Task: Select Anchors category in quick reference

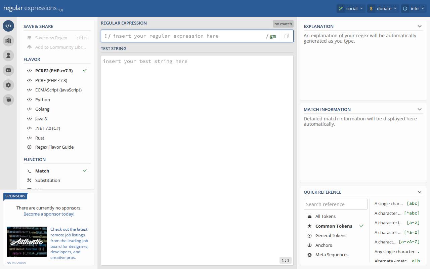Action: pos(324,245)
